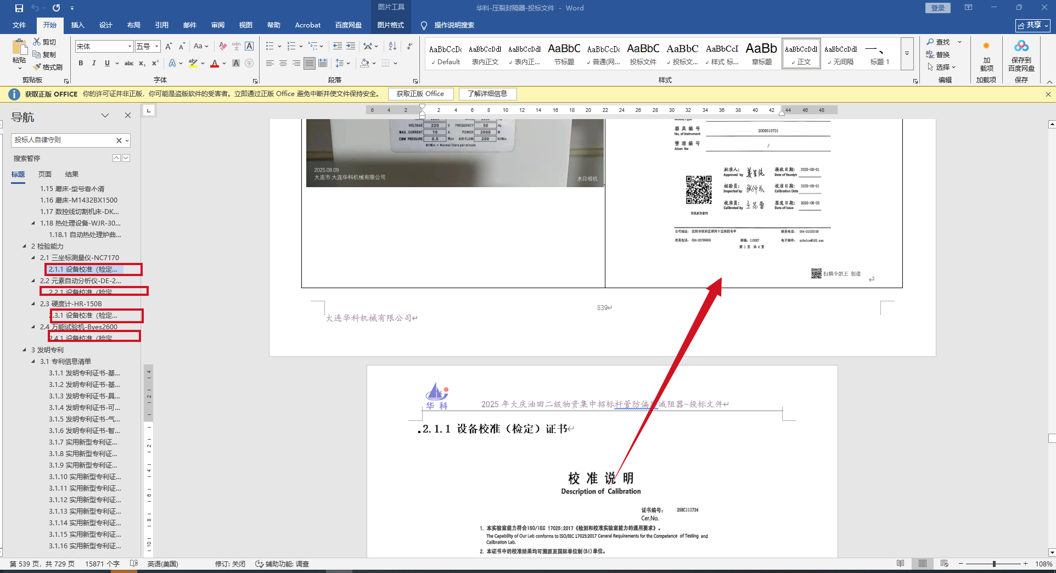Click the Save icon in quick access toolbar
The width and height of the screenshot is (1056, 573).
point(19,8)
